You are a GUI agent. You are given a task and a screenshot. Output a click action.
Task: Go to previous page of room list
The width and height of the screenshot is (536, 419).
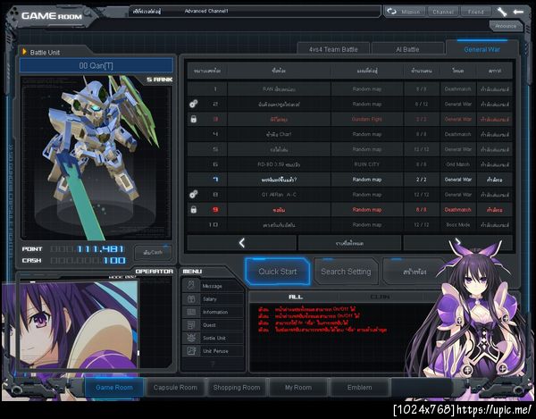coord(242,243)
